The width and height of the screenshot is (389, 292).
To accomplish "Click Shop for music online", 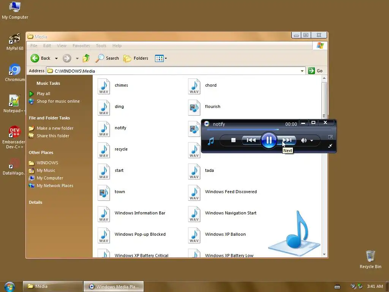I will pos(58,101).
